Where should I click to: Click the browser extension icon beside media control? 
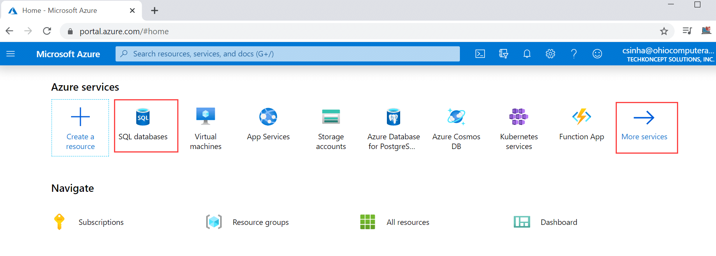point(706,31)
